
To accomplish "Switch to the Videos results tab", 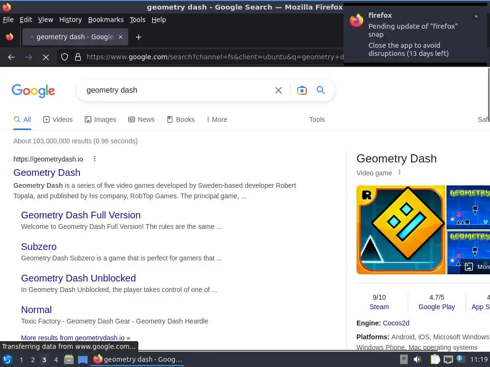I will pos(58,119).
